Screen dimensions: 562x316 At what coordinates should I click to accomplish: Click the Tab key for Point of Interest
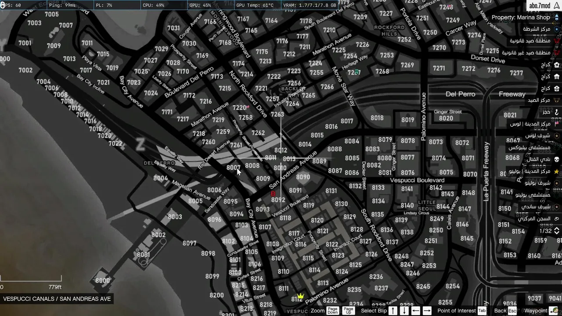[x=482, y=311]
